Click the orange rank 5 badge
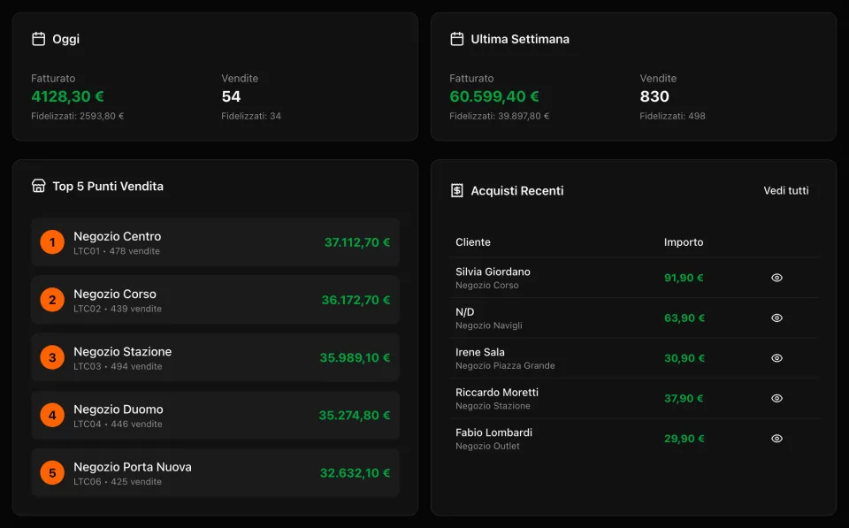Image resolution: width=849 pixels, height=528 pixels. 52,473
